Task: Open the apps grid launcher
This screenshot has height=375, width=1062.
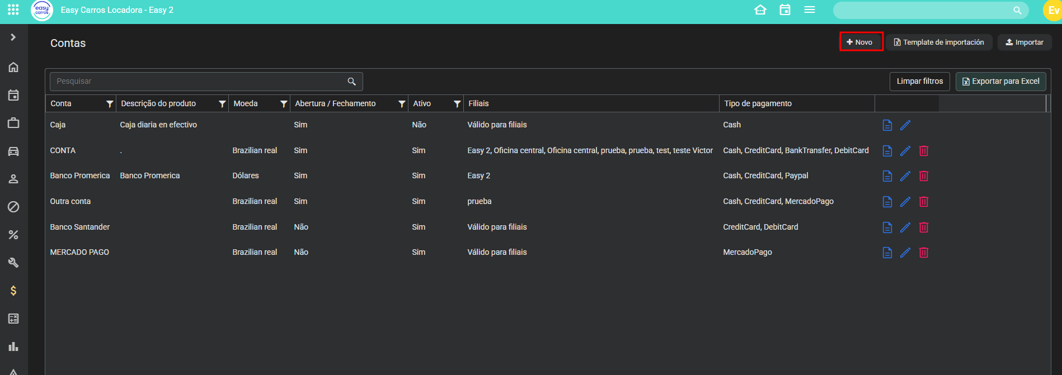Action: click(13, 10)
